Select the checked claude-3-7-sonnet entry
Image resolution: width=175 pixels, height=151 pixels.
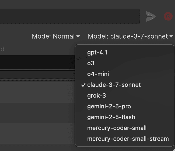click(114, 85)
